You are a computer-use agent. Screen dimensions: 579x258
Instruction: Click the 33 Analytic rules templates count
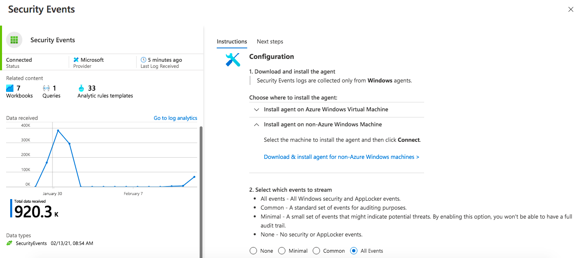[92, 88]
